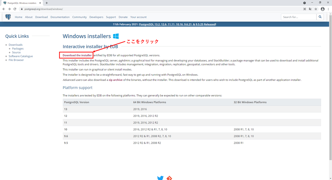
Task: Click the release announcement link in banner
Action: point(177,24)
